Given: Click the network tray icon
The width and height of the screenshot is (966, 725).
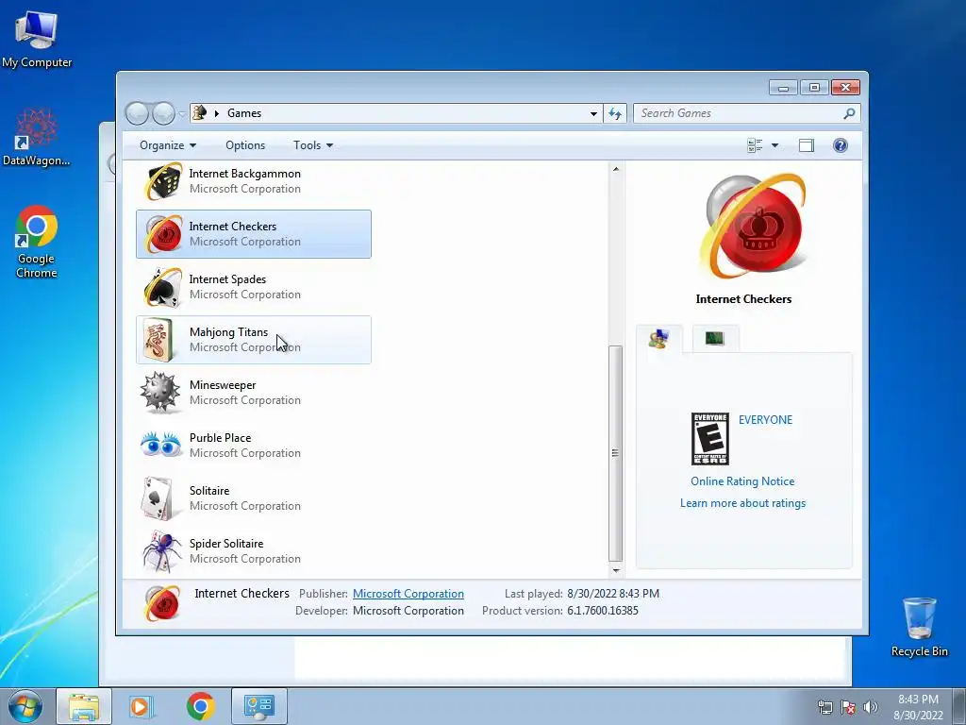Looking at the screenshot, I should (824, 707).
